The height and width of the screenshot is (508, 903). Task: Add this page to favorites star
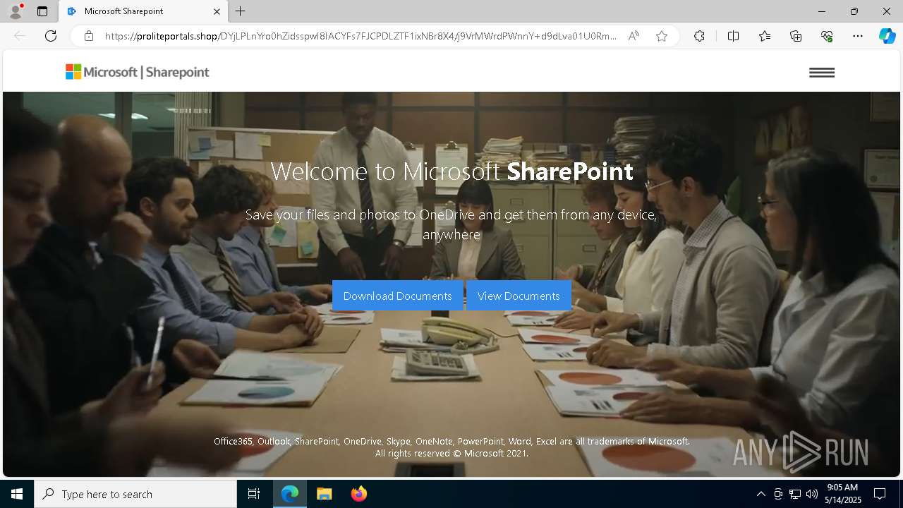(x=662, y=36)
